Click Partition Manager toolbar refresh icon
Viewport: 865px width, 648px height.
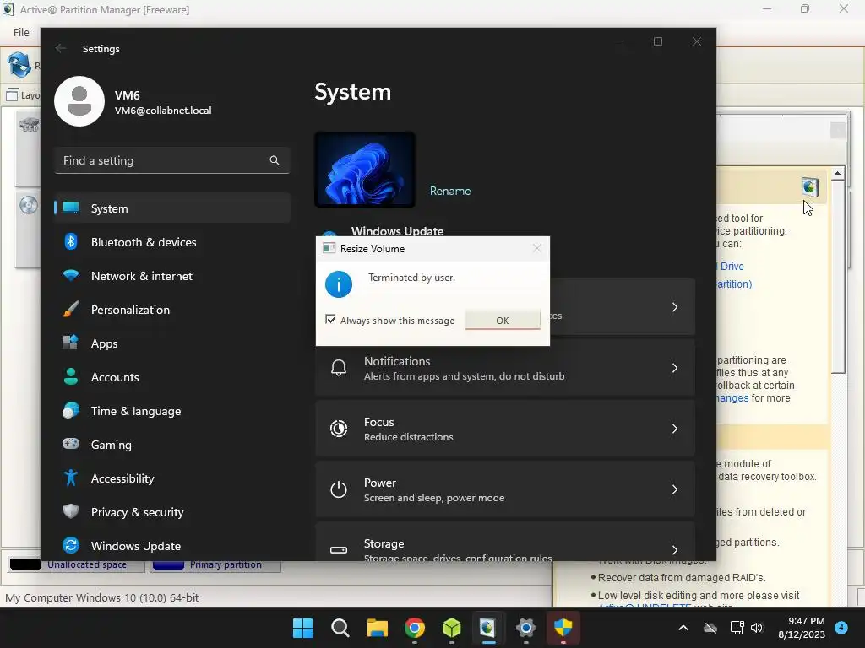(x=19, y=65)
